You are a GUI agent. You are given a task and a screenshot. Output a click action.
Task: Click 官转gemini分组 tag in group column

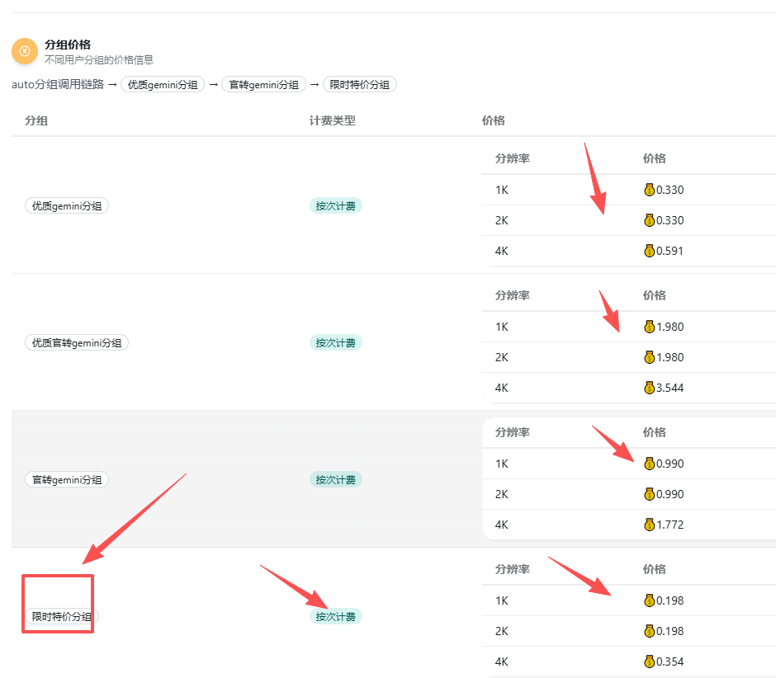[x=67, y=479]
